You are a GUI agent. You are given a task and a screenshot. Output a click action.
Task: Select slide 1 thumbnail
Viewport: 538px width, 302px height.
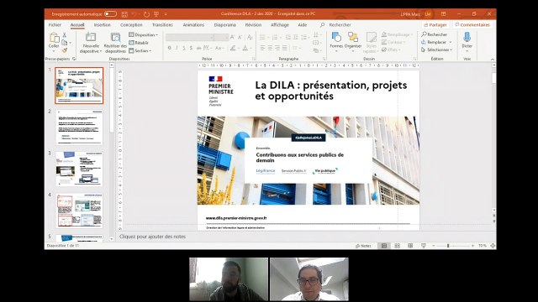coord(79,86)
